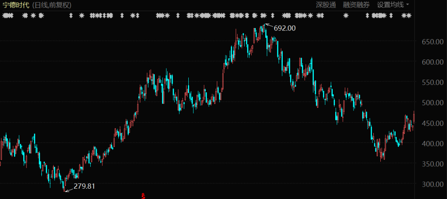Click the 450.00 price axis label
This screenshot has width=447, height=199.
(433, 123)
